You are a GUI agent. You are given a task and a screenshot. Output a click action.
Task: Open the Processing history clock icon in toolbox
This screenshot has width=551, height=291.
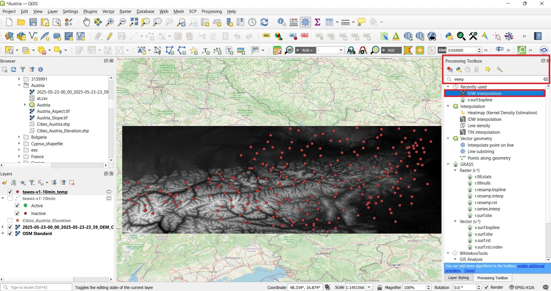point(468,69)
